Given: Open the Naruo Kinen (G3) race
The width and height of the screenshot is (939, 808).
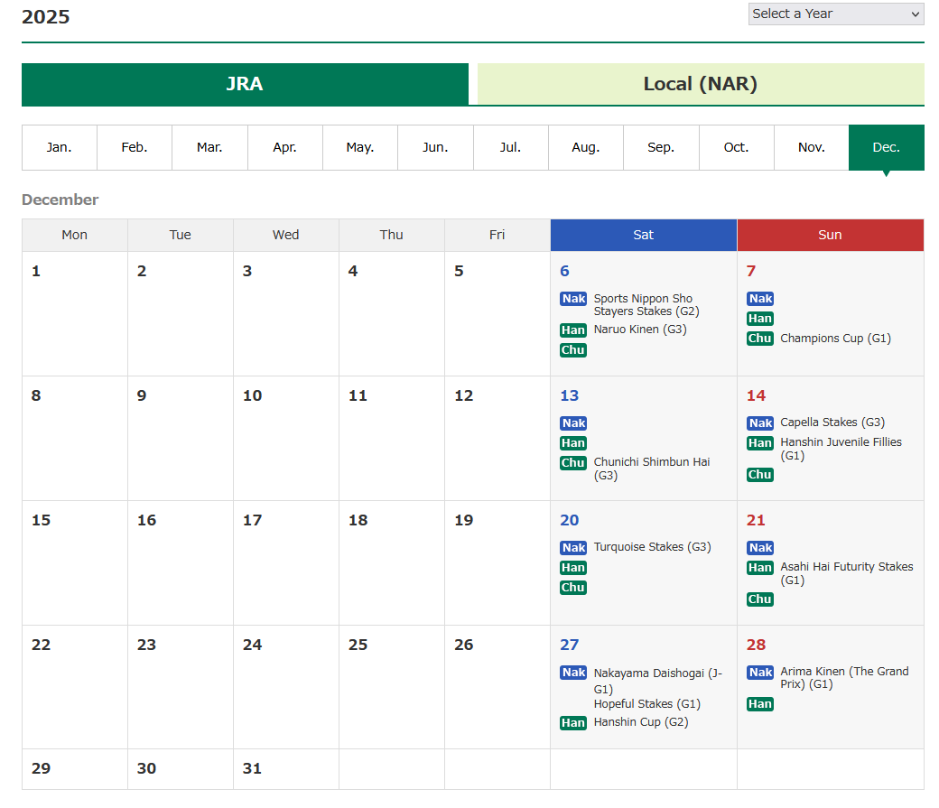Looking at the screenshot, I should (x=640, y=330).
